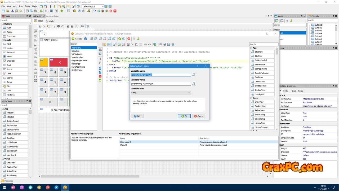Click the print icon in code editor toolbar
Screen dimensions: 339x191
click(x=165, y=44)
